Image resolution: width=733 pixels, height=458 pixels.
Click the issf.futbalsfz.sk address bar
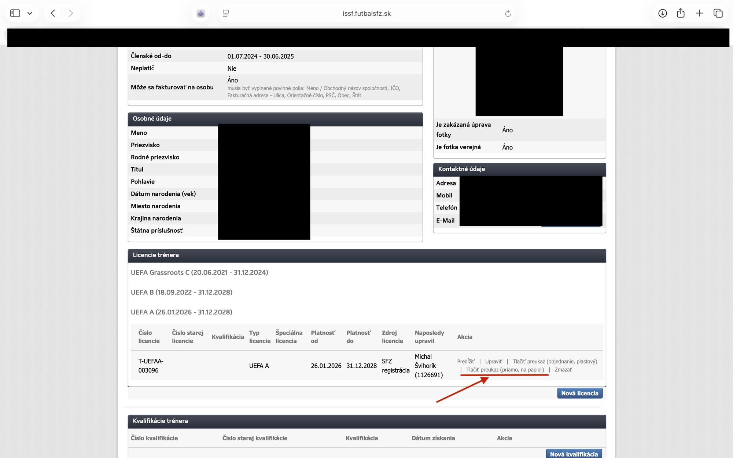pos(366,14)
